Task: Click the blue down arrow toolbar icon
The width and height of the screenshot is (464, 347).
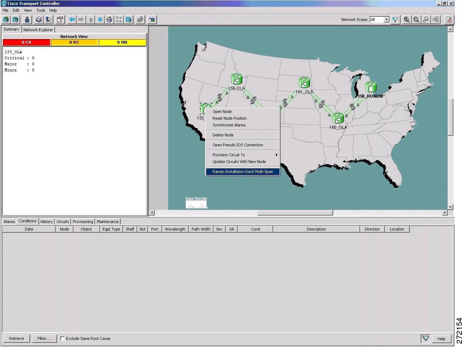Action: pyautogui.click(x=100, y=20)
